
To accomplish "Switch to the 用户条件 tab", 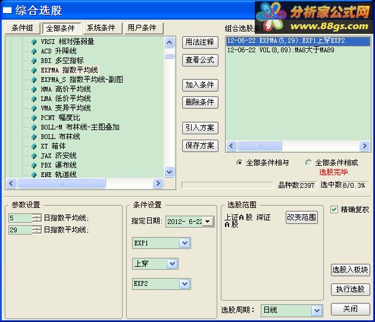I will coord(143,28).
